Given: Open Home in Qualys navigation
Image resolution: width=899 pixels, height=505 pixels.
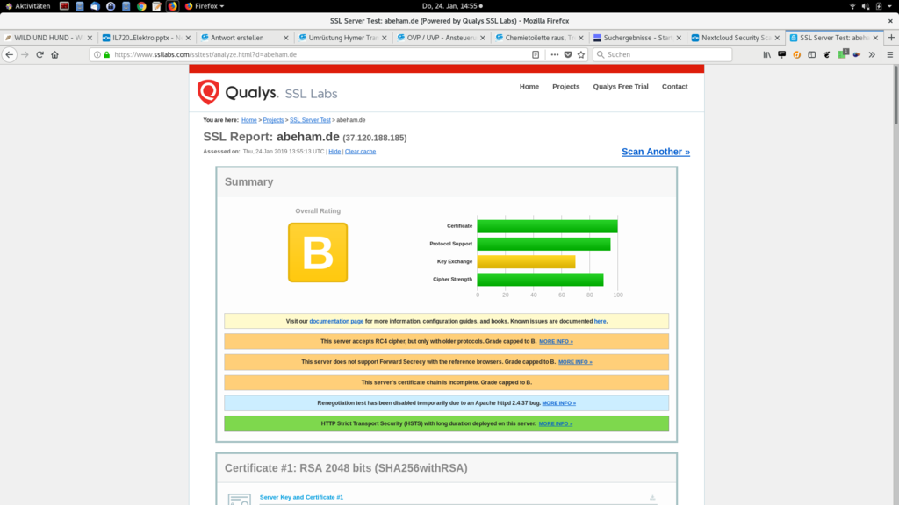Looking at the screenshot, I should (529, 87).
